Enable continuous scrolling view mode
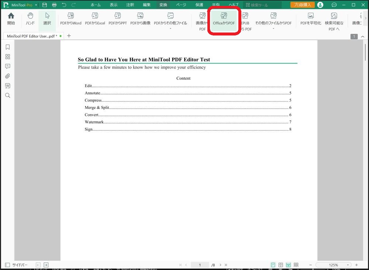369x270 pixels. [288, 265]
